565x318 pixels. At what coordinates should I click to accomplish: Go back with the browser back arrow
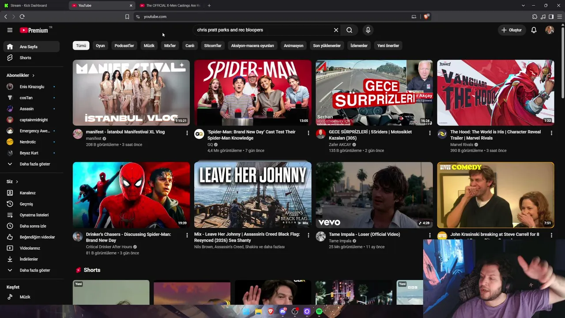pos(5,17)
